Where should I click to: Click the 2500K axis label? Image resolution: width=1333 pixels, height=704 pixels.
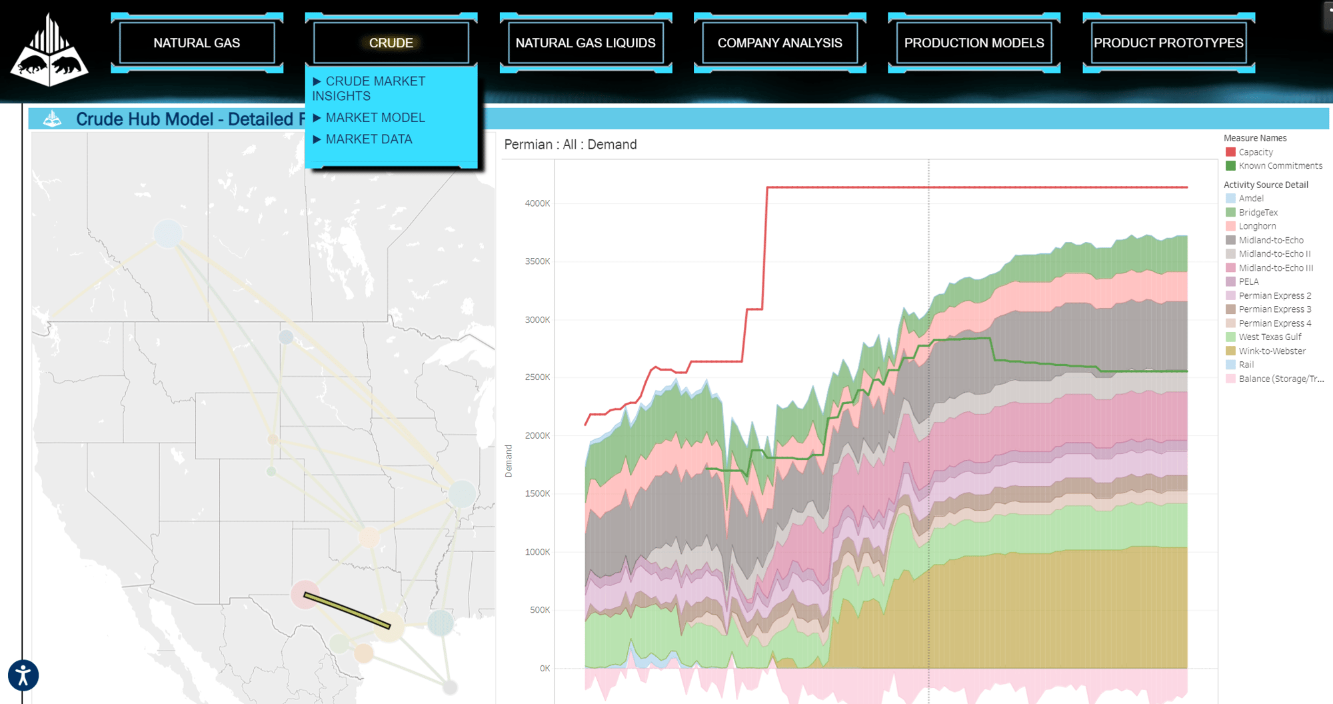[x=537, y=377]
